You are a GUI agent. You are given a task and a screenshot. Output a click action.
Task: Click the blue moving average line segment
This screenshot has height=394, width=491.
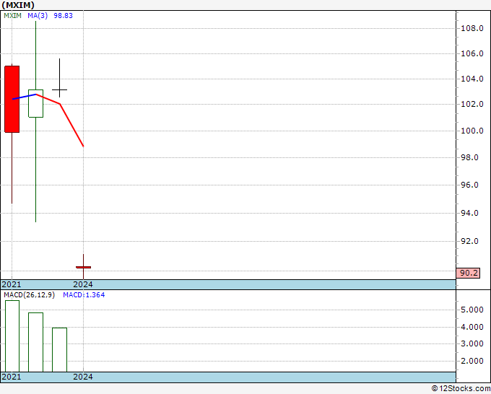pos(24,97)
